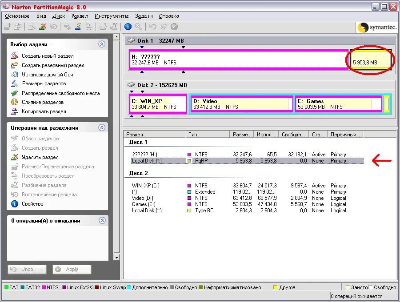Click the Undo last change toolbar icon

click(x=152, y=27)
